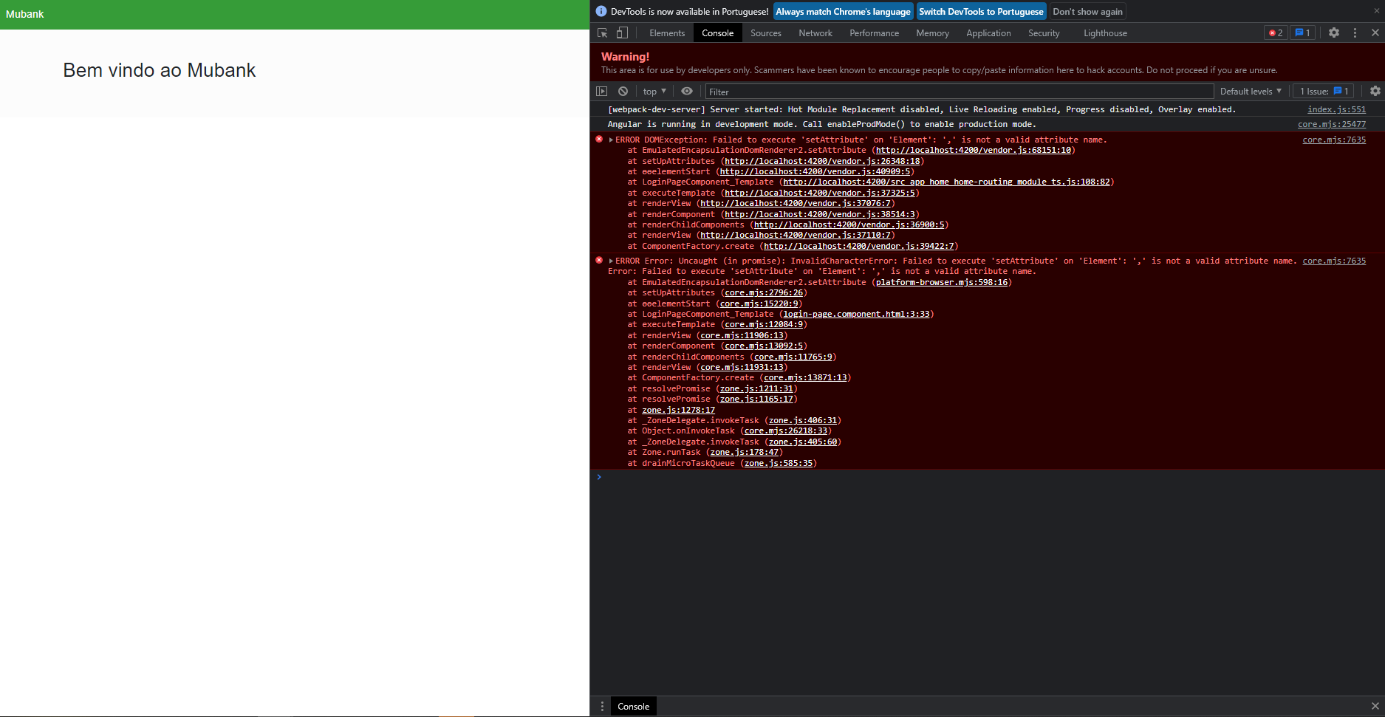Clear the console output
Screen dimensions: 1385x717
coord(623,91)
